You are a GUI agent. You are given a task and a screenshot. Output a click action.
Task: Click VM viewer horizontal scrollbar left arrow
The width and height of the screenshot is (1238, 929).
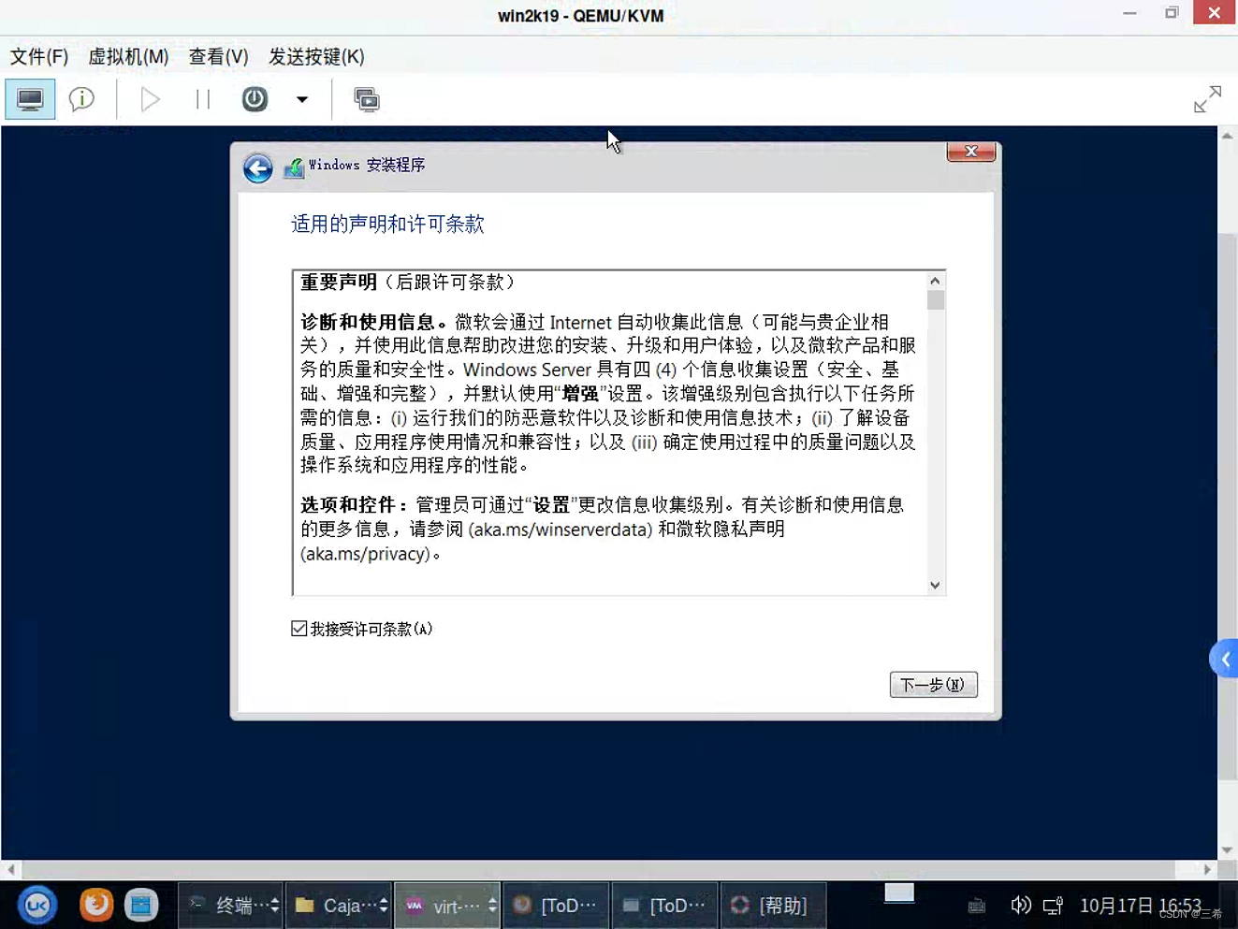pyautogui.click(x=10, y=869)
